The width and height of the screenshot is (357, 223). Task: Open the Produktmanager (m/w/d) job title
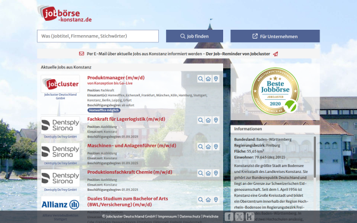(116, 77)
